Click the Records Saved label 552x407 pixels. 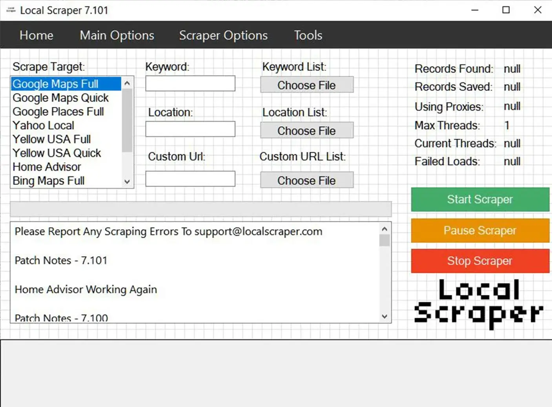[x=454, y=87]
